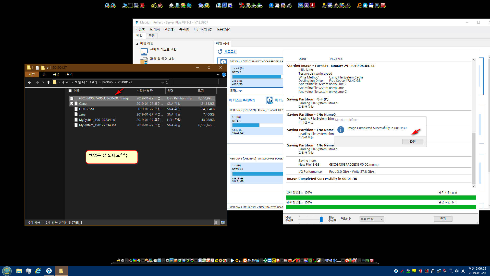Open the Windows Start button

click(x=7, y=271)
